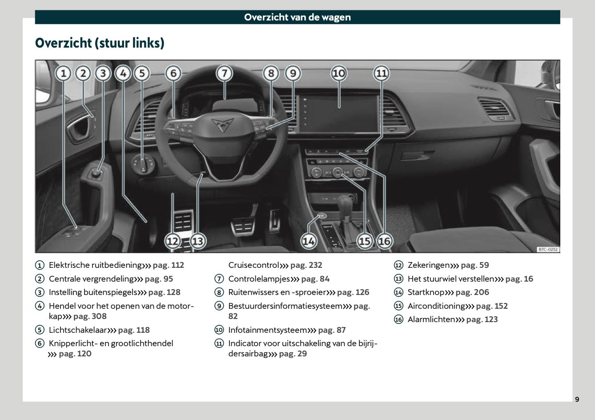This screenshot has width=595, height=420.
Task: Click the legend circle numbered 1
Action: click(x=40, y=265)
